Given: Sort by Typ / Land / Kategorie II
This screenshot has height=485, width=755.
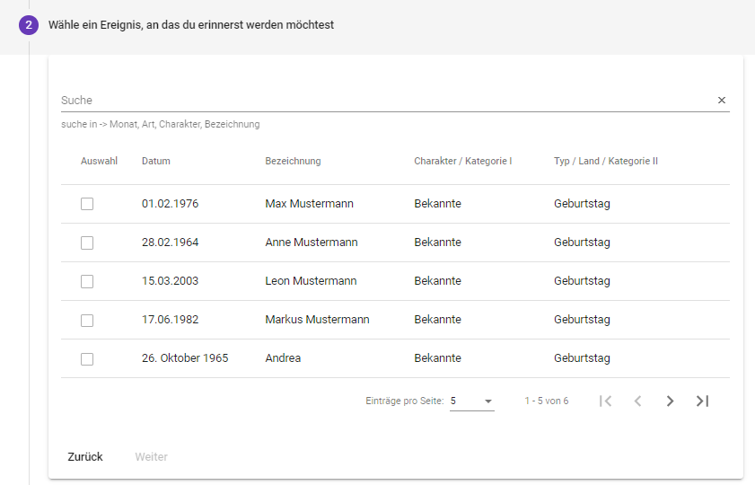Looking at the screenshot, I should point(606,162).
